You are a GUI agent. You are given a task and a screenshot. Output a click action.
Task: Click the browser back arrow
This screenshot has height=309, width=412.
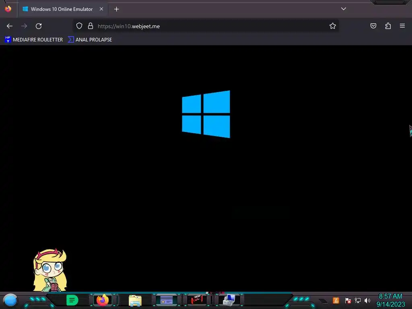tap(10, 26)
